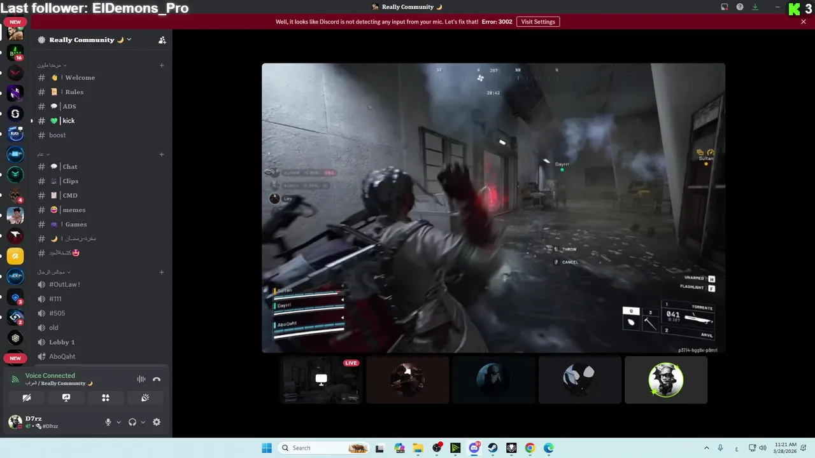The image size is (815, 458).
Task: Select the kick text channel
Action: pyautogui.click(x=101, y=121)
